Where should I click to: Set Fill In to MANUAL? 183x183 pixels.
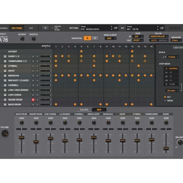click(x=163, y=40)
